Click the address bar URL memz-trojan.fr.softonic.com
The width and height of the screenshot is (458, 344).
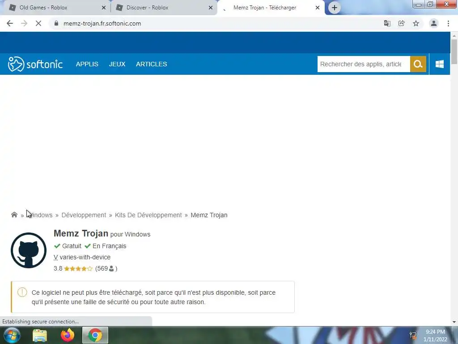[102, 23]
